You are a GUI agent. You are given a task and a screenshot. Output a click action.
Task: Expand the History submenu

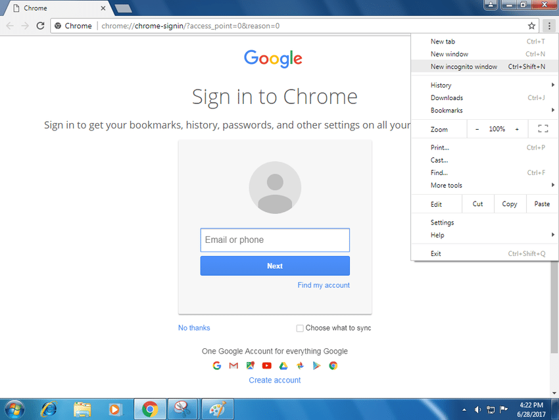pos(485,86)
